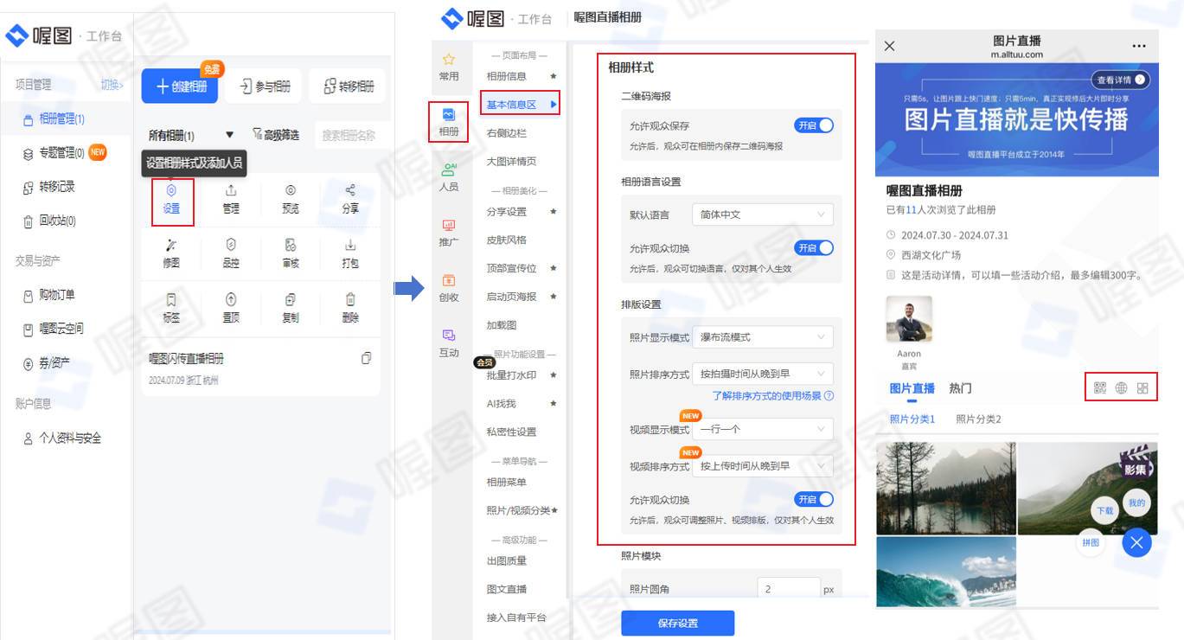The height and width of the screenshot is (640, 1184).
Task: Open the 互动 sidebar icon
Action: (449, 336)
